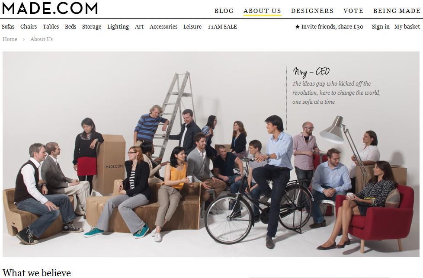The height and width of the screenshot is (278, 423).
Task: Open the Beds category
Action: tap(70, 27)
